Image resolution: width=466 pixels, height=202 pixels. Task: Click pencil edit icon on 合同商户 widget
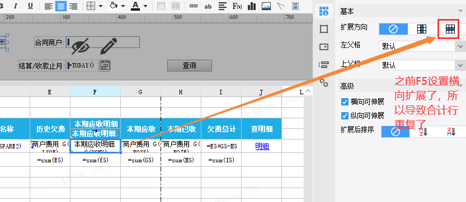108,46
